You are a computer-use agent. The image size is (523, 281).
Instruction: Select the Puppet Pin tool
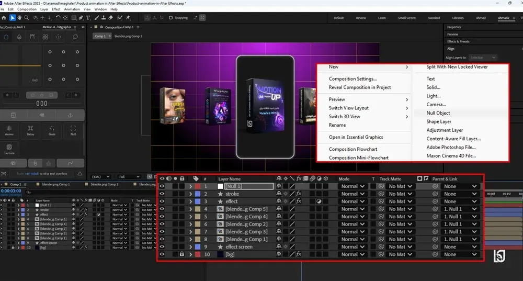point(128,18)
